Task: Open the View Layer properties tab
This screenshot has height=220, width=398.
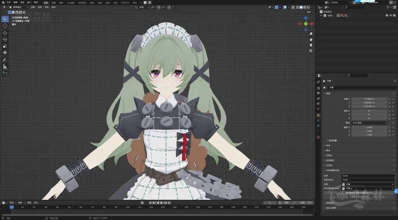Action: click(x=318, y=98)
